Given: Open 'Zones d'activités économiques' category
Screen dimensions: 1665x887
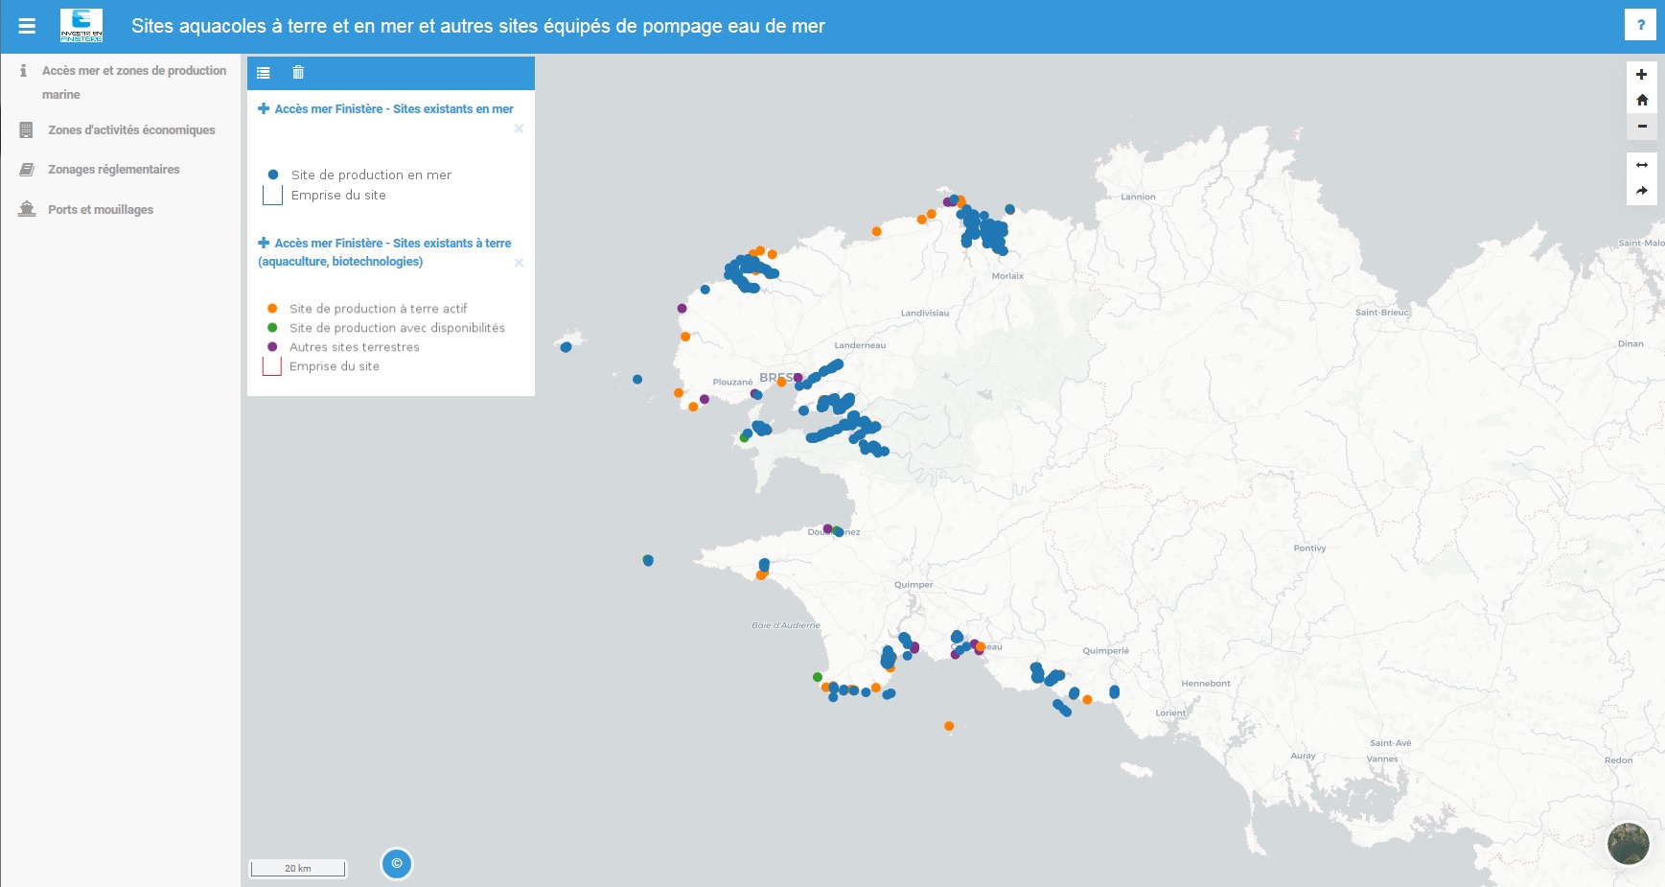Looking at the screenshot, I should point(130,130).
